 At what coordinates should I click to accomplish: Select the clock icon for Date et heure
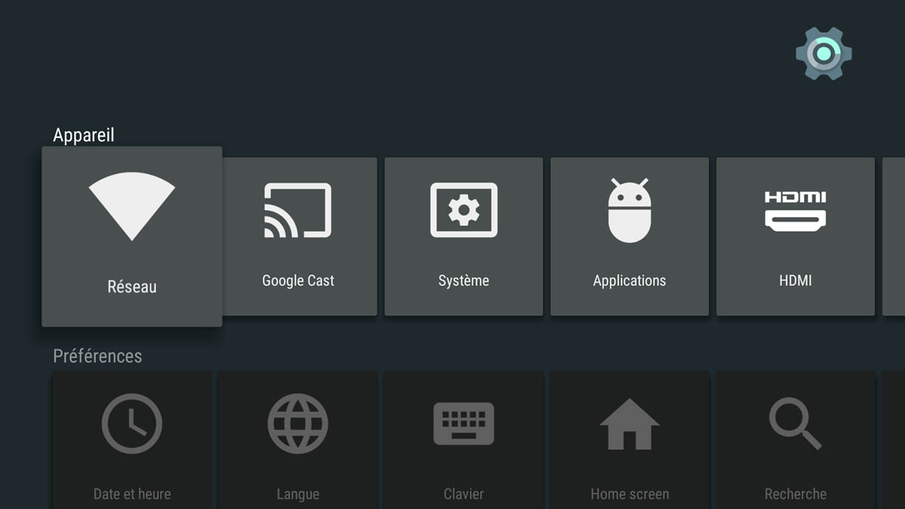point(132,424)
